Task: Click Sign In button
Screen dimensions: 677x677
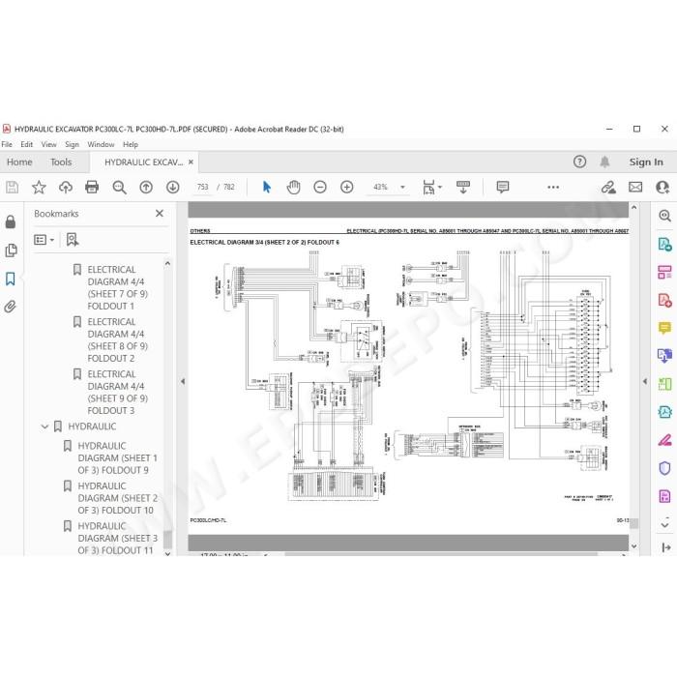Action: coord(646,162)
